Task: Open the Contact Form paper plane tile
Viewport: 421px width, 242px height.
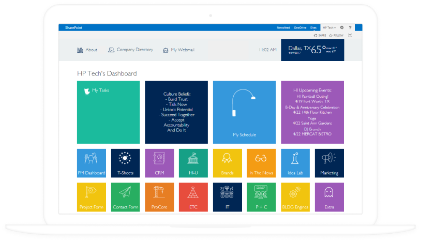Action: click(x=126, y=197)
